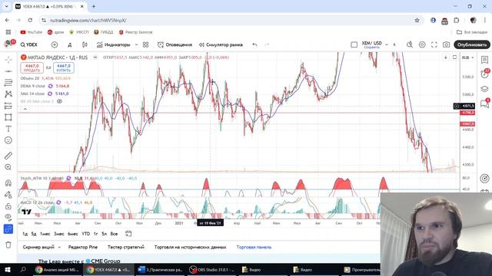Open the go-to-date calendar icon
This screenshot has height=276, width=492.
tap(128, 234)
